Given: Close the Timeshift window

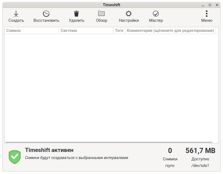Looking at the screenshot, I should click(x=217, y=5).
